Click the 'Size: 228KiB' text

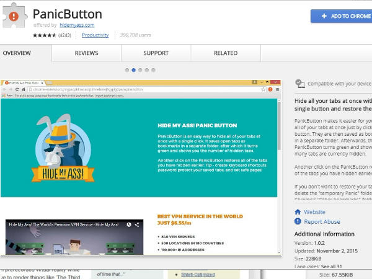point(308,259)
